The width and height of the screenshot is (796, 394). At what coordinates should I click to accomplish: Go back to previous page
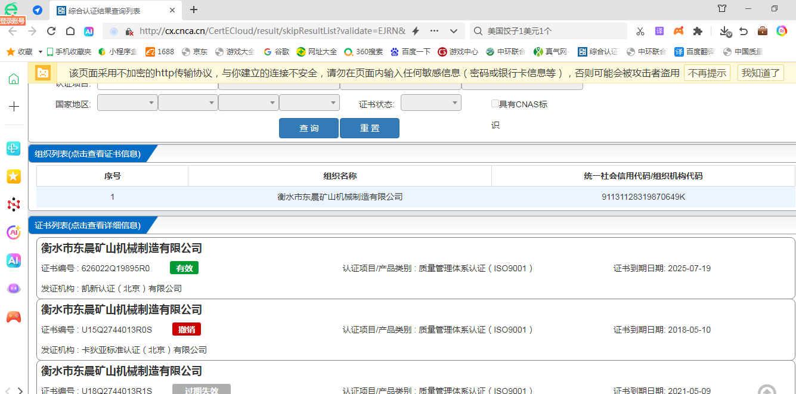click(x=13, y=31)
